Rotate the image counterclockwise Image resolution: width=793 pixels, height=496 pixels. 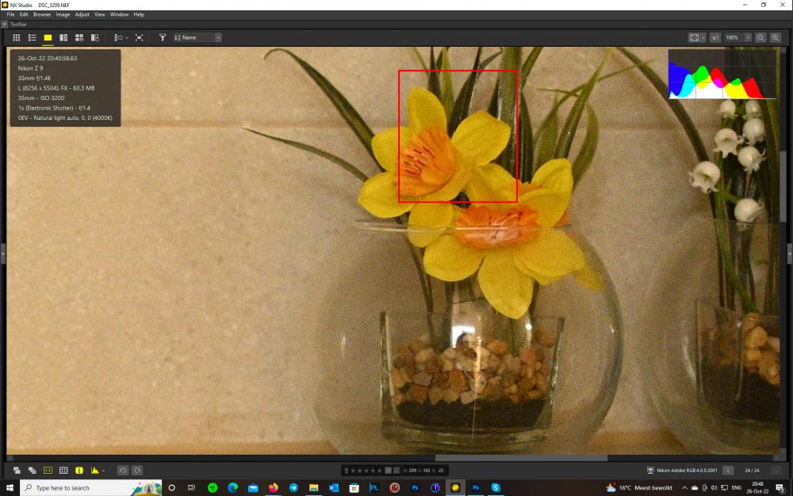tap(122, 470)
